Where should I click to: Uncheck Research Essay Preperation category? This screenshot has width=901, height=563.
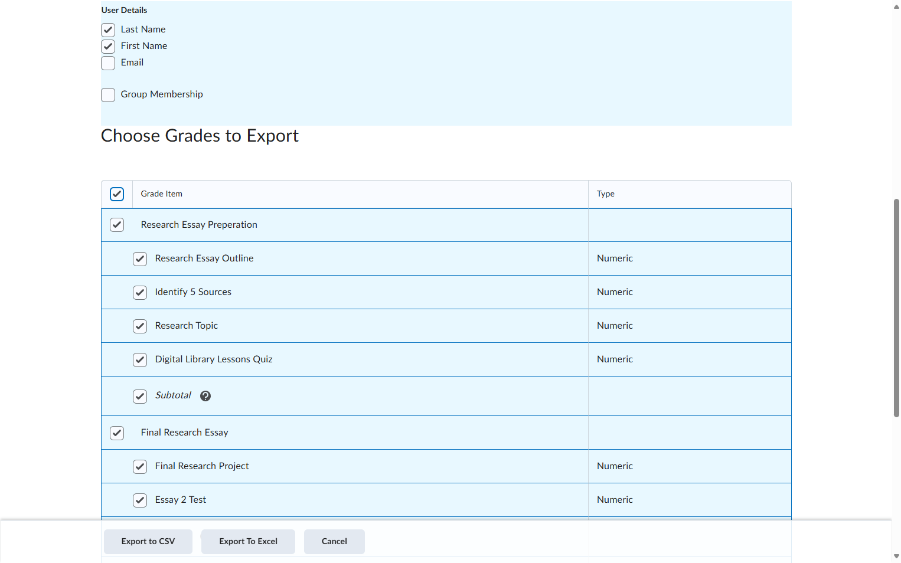tap(117, 225)
